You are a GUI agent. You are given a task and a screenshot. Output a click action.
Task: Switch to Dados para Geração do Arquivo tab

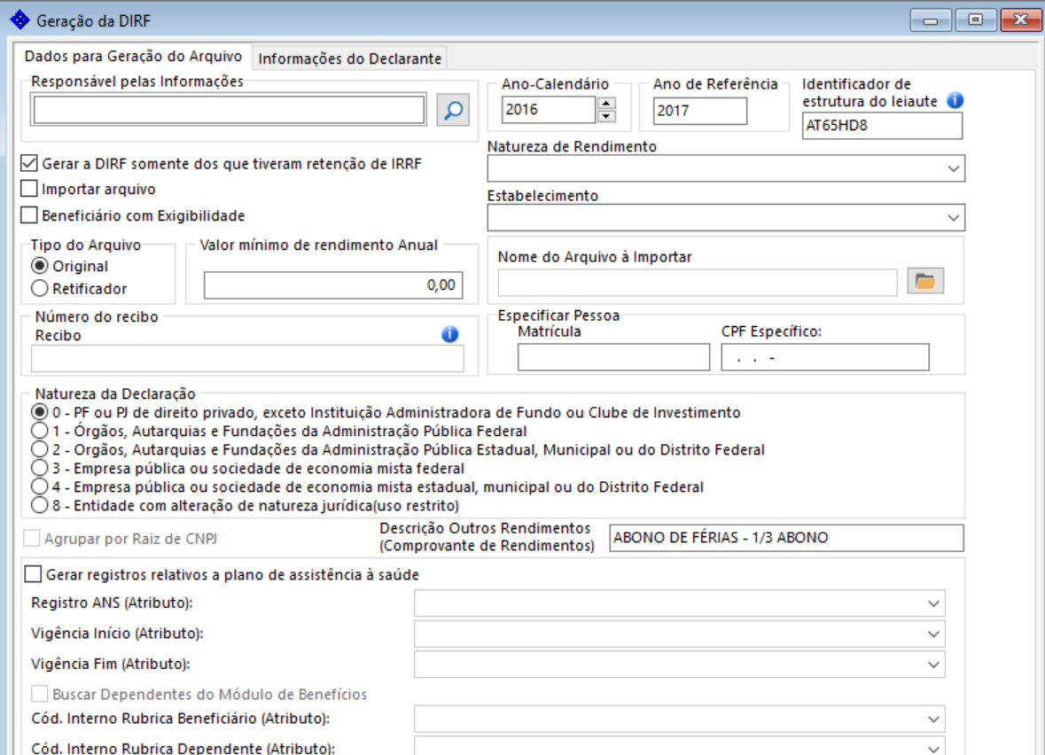coord(133,56)
